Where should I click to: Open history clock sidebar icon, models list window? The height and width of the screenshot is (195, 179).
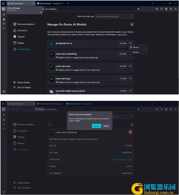pyautogui.click(x=4, y=24)
